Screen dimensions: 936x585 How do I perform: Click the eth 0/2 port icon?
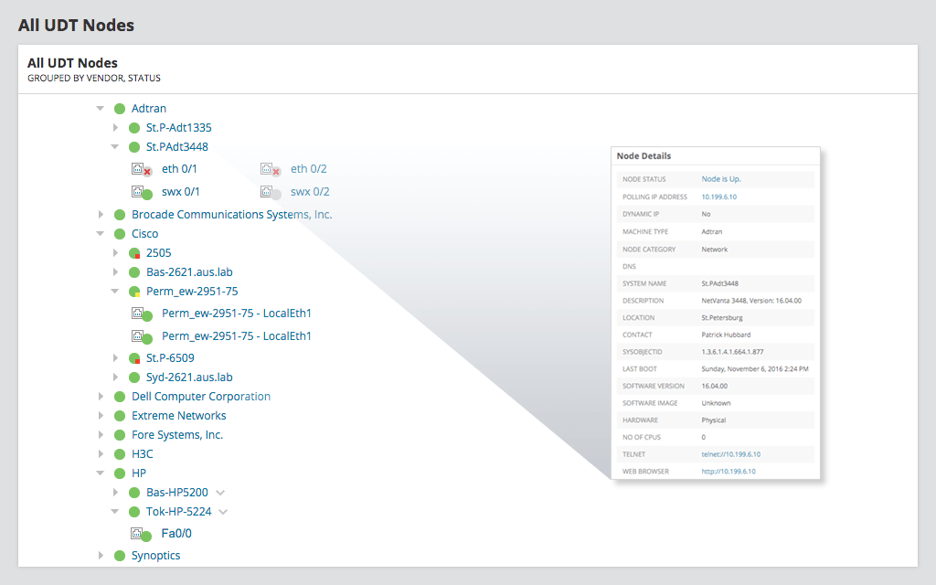tap(270, 169)
